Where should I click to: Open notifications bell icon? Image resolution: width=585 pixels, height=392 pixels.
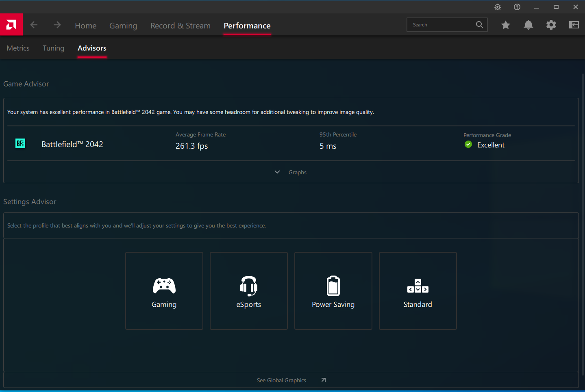pos(528,25)
